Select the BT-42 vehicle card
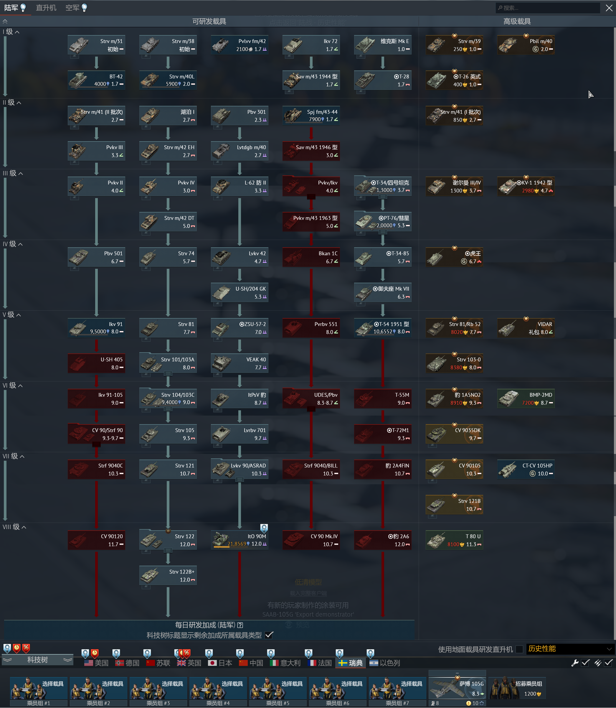 click(x=96, y=80)
